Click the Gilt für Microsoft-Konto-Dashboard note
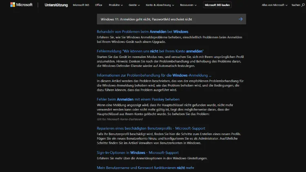 [x=120, y=119]
